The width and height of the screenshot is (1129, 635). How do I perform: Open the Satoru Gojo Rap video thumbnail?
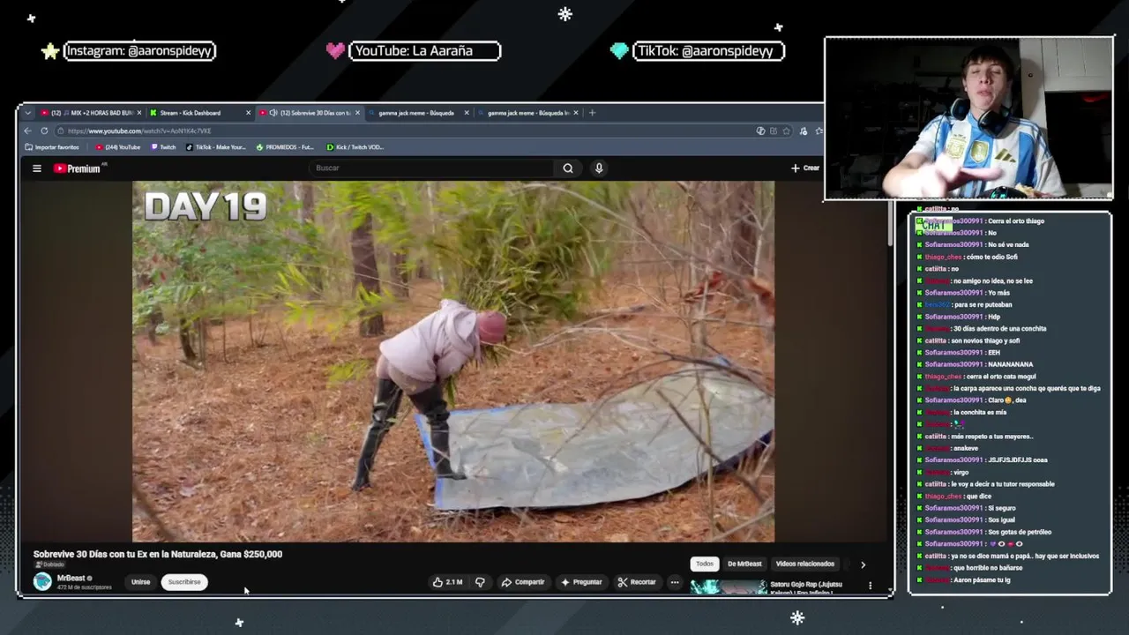tap(728, 587)
